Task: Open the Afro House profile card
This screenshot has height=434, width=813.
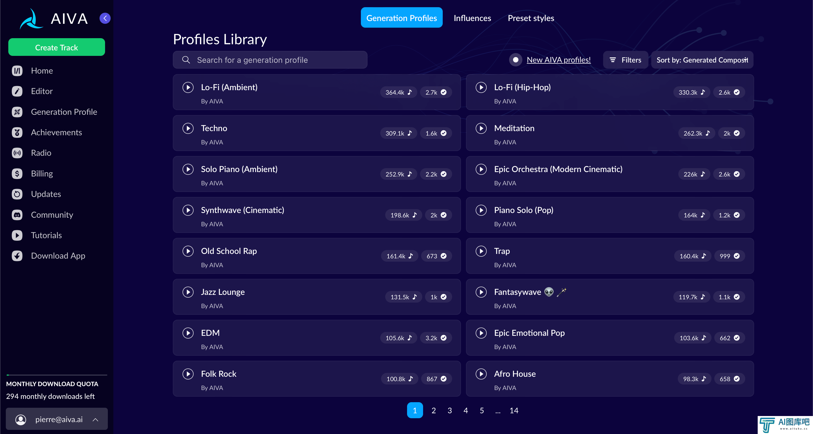Action: [x=610, y=379]
